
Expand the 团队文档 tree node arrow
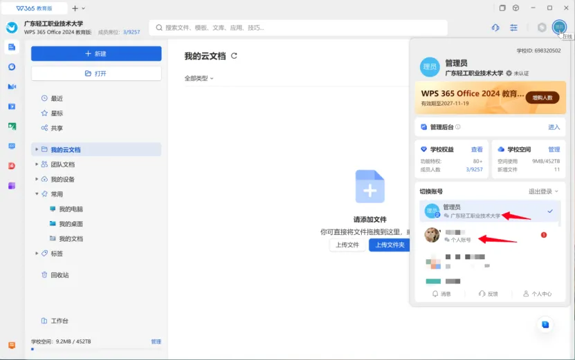37,164
